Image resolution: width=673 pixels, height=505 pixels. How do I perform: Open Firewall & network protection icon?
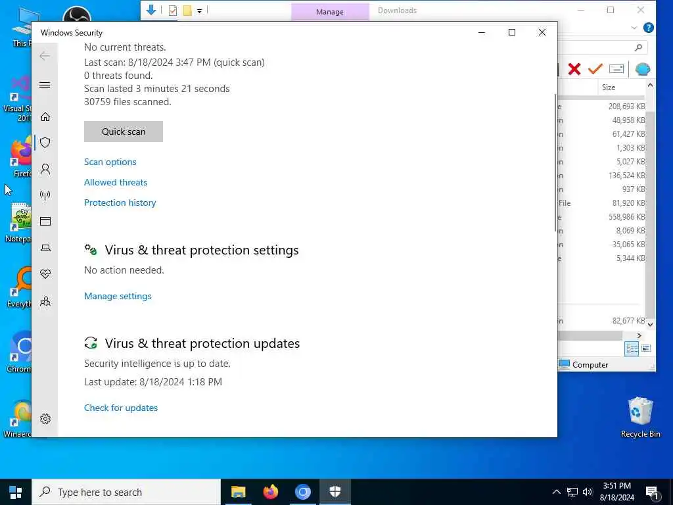(x=45, y=195)
